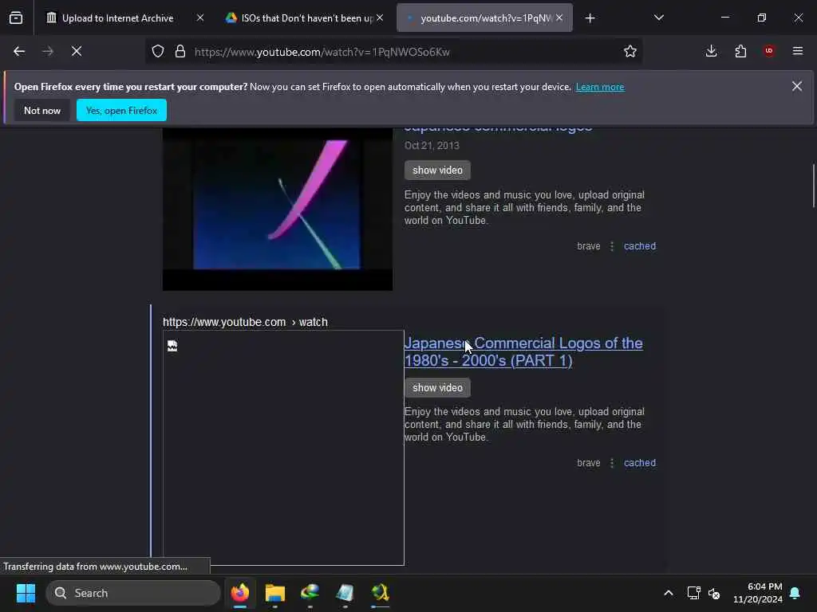The image size is (817, 612).
Task: Click the muted volume tray icon
Action: point(714,593)
